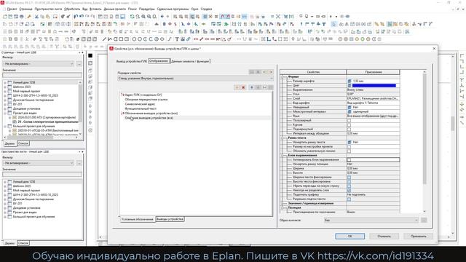The width and height of the screenshot is (466, 262).
Task: Click the OK button
Action: click(x=349, y=236)
